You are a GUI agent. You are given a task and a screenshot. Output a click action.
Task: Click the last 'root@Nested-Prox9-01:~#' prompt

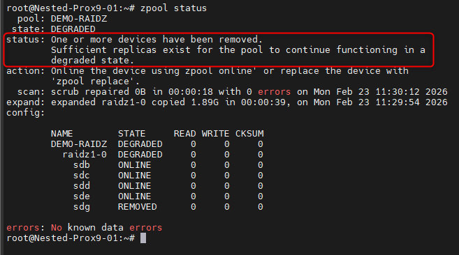pos(71,238)
